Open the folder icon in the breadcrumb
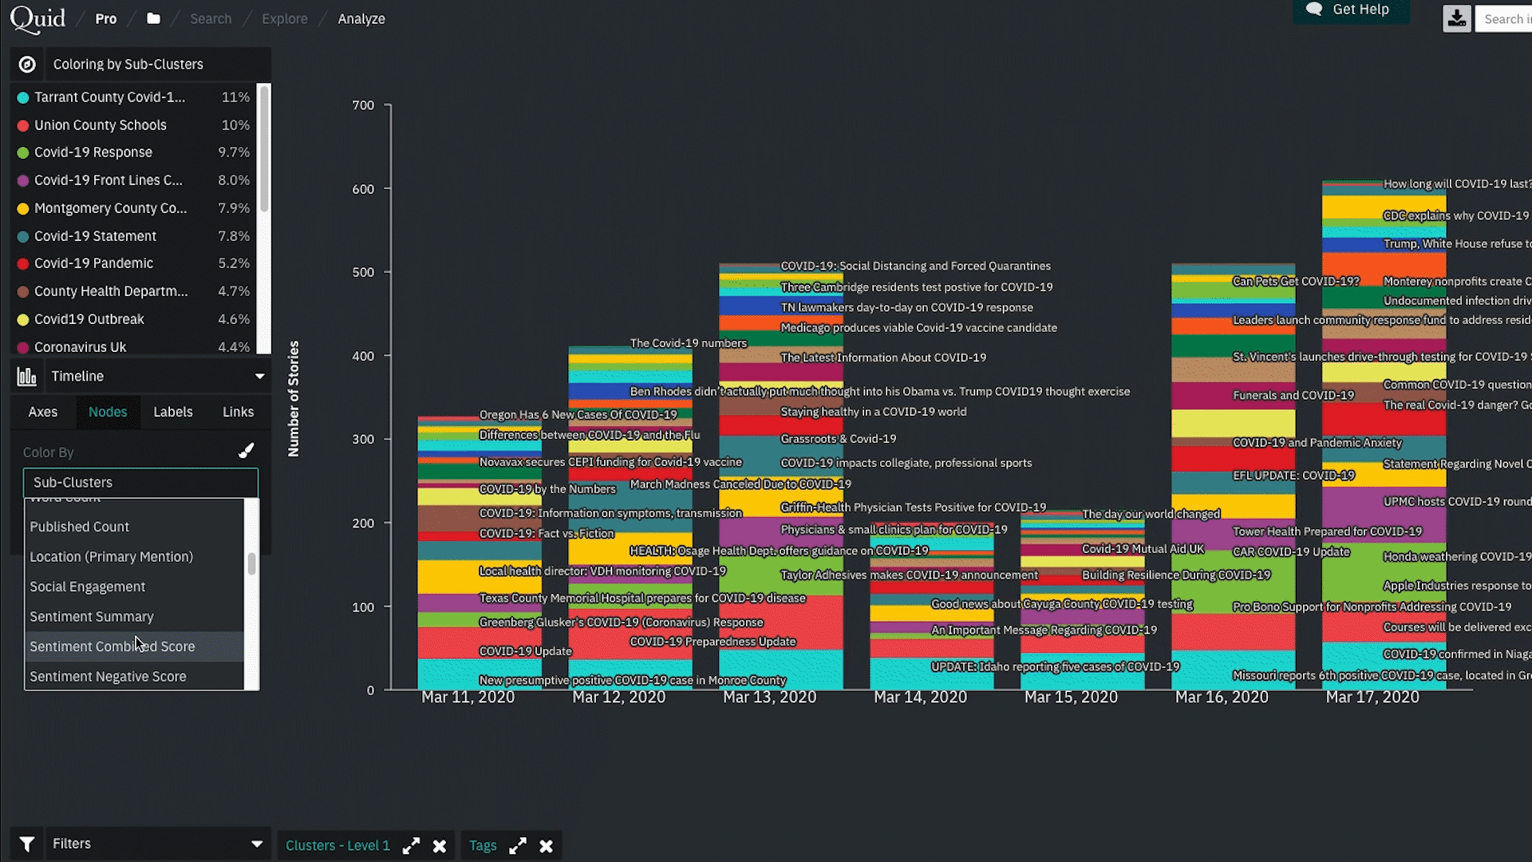 pos(153,18)
